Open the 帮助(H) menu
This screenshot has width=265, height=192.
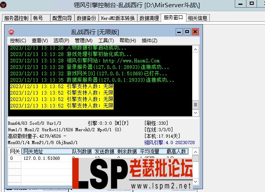pos(128,41)
